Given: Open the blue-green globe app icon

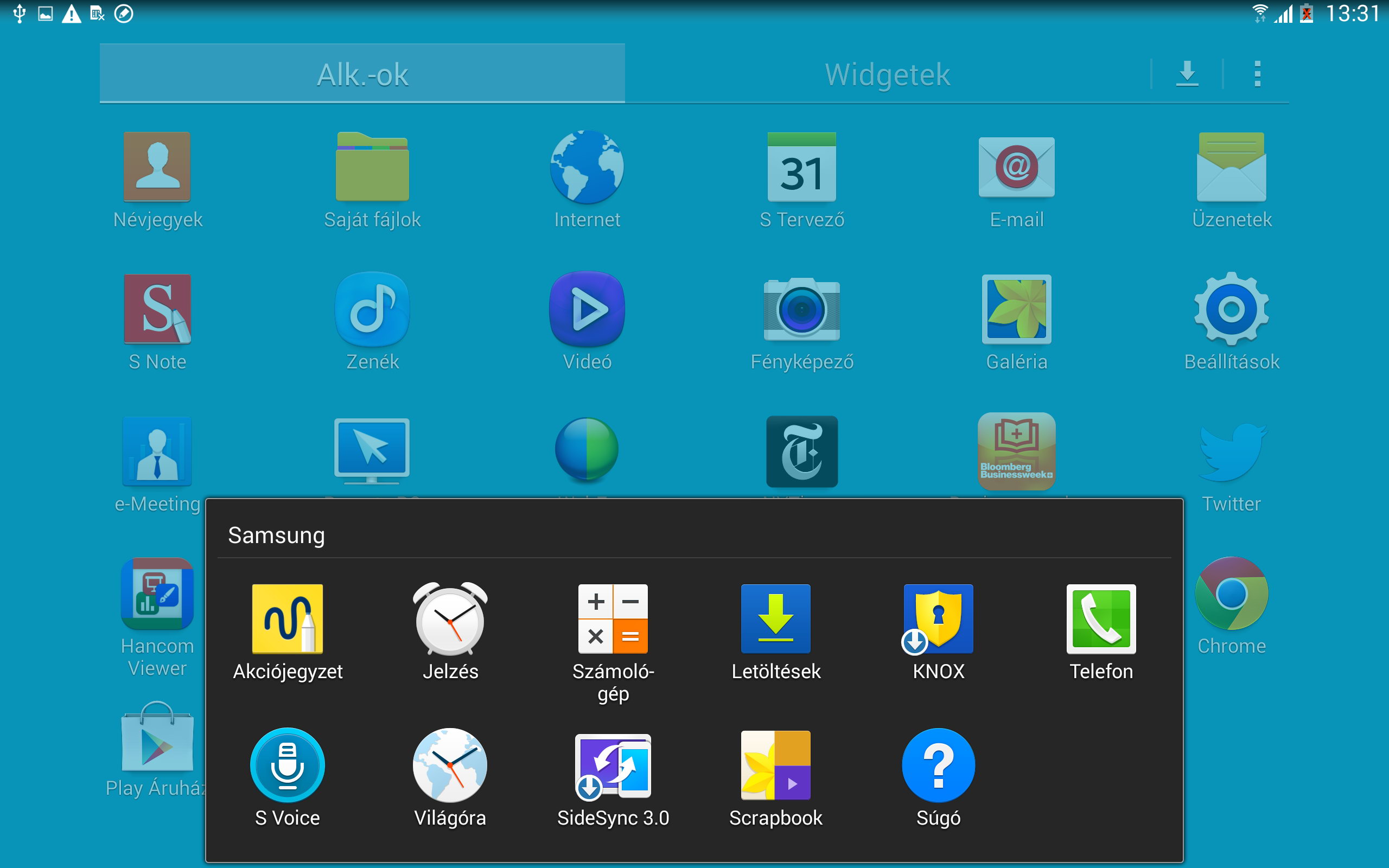Looking at the screenshot, I should (587, 449).
